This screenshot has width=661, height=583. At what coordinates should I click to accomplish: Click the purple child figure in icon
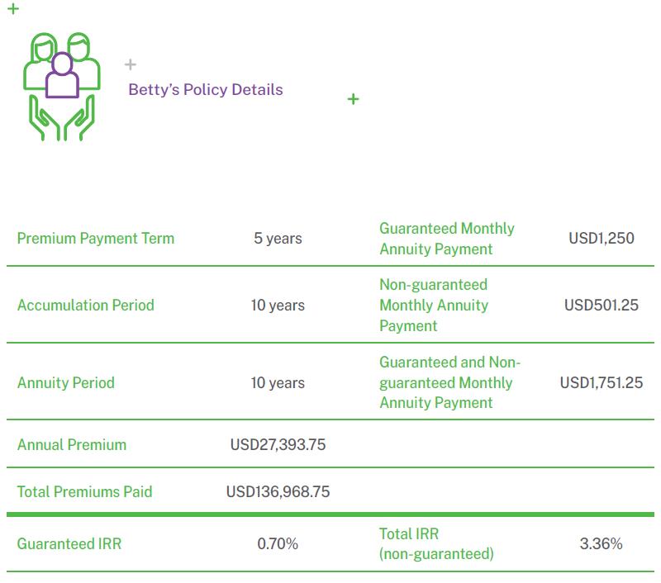[62, 74]
